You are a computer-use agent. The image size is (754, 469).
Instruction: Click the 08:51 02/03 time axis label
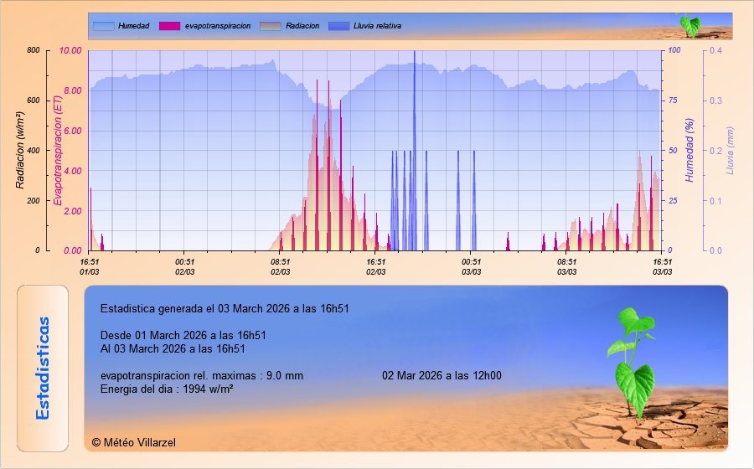pyautogui.click(x=281, y=266)
